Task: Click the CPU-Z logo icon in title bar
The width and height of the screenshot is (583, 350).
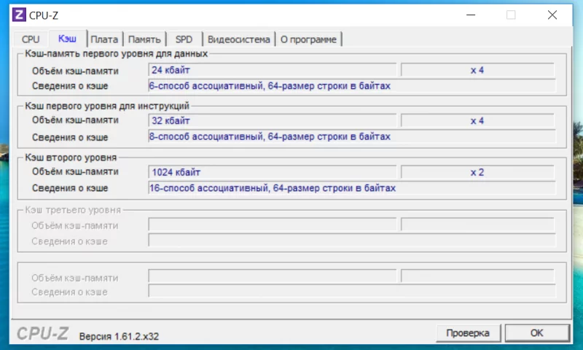Action: point(19,15)
